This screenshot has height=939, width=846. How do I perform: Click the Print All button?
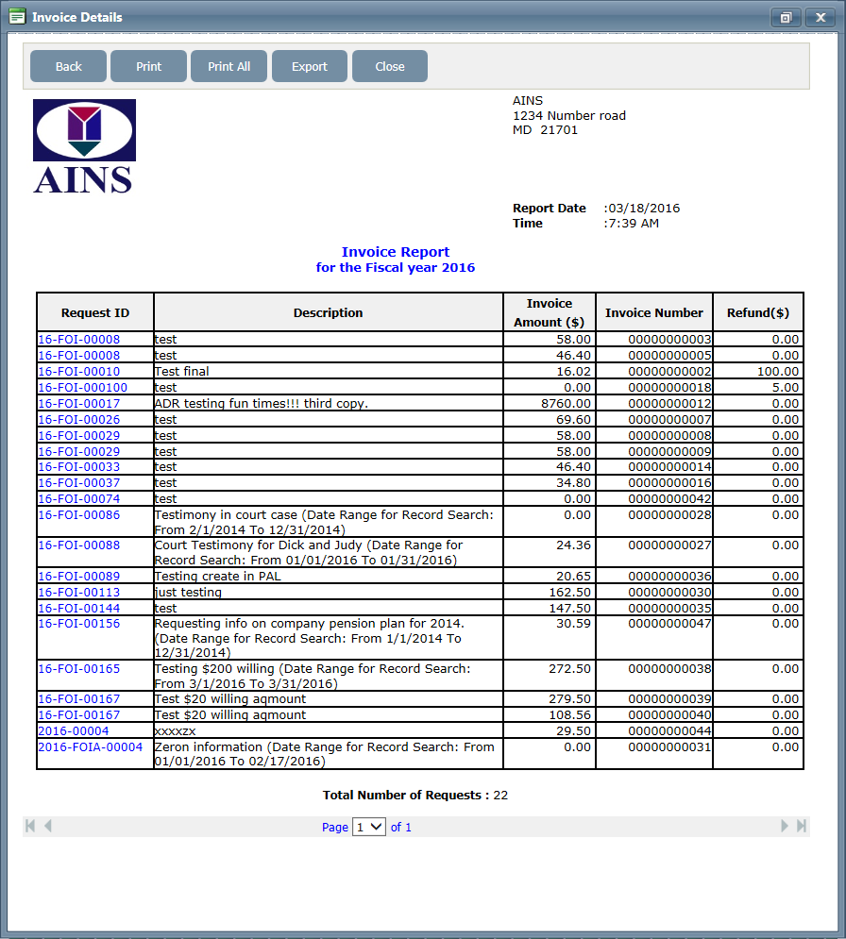pos(228,66)
